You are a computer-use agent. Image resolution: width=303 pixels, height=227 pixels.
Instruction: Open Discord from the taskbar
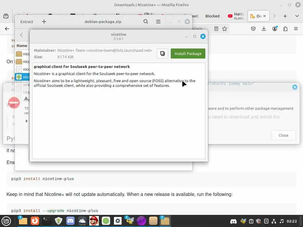(x=70, y=221)
